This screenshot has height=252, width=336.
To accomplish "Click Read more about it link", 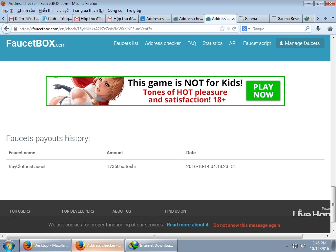I will (x=187, y=225).
